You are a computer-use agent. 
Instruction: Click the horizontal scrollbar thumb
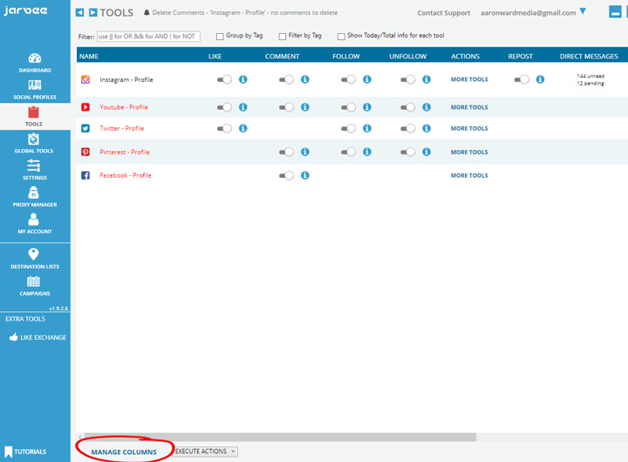(280, 437)
